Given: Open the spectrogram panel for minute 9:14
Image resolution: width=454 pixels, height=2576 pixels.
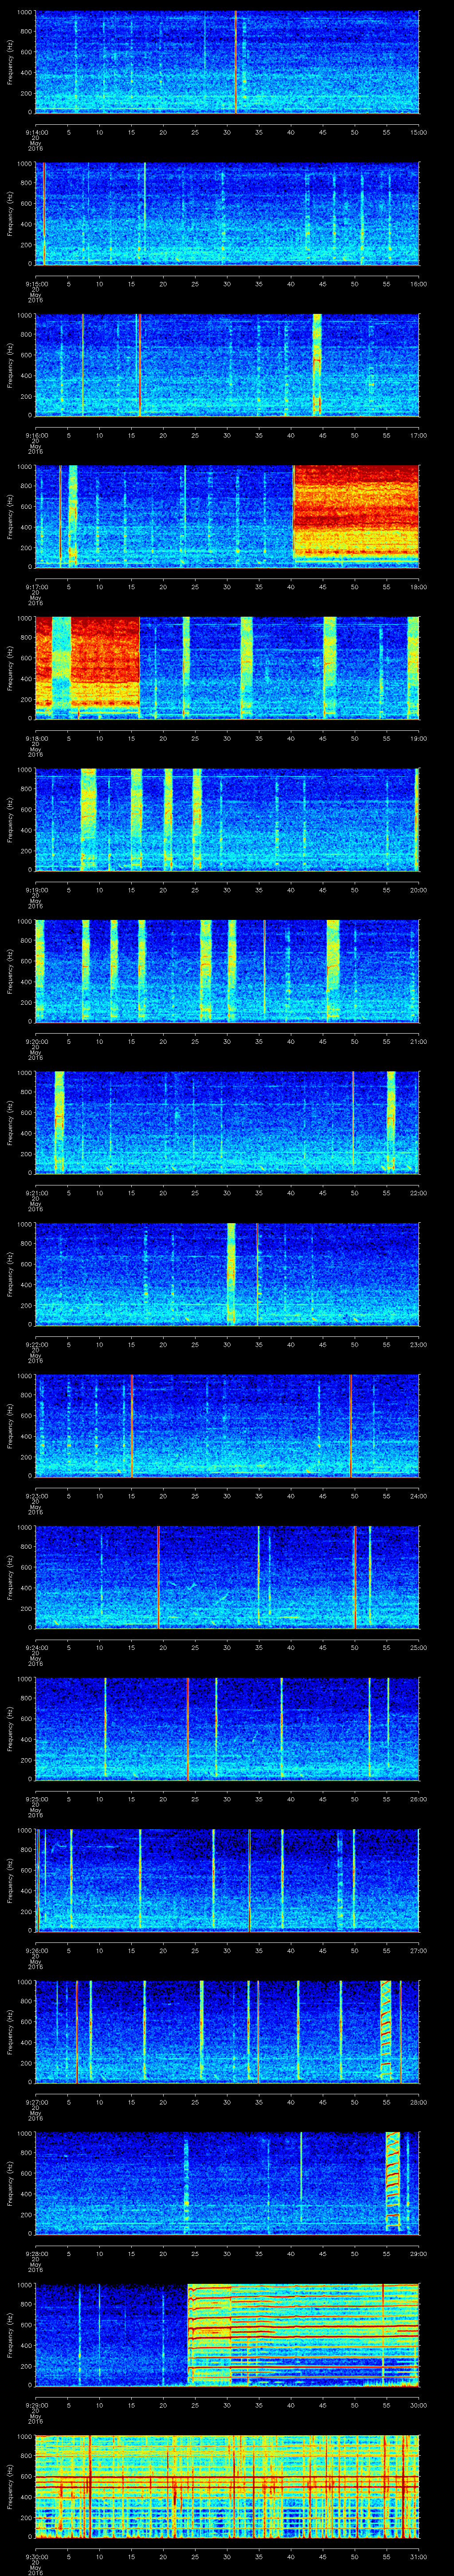Looking at the screenshot, I should (227, 62).
